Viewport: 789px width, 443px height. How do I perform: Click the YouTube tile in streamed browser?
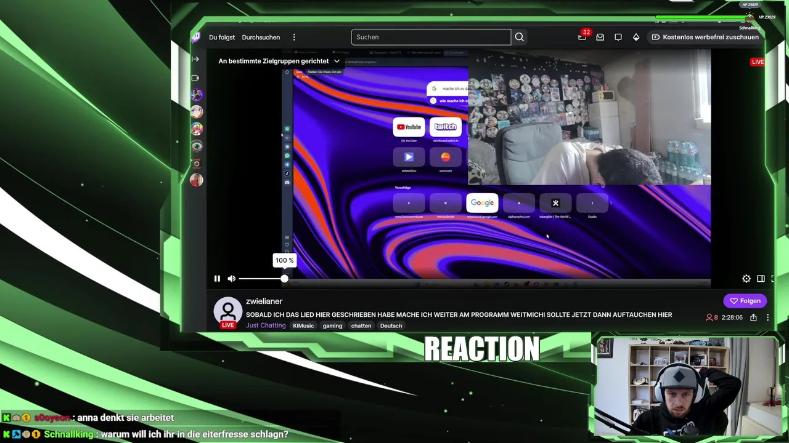409,127
